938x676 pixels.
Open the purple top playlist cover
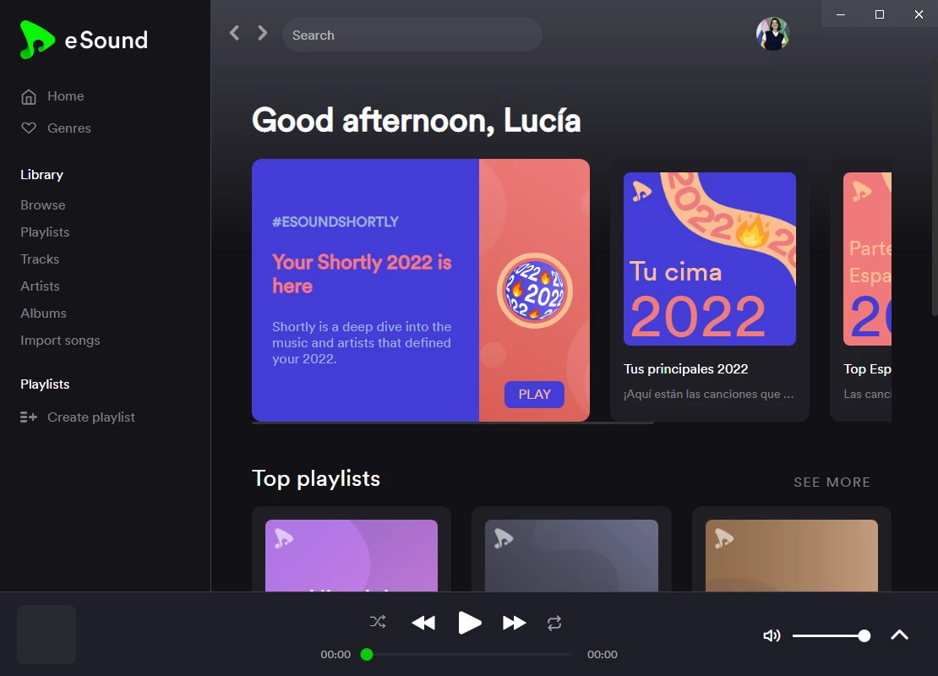tap(352, 555)
